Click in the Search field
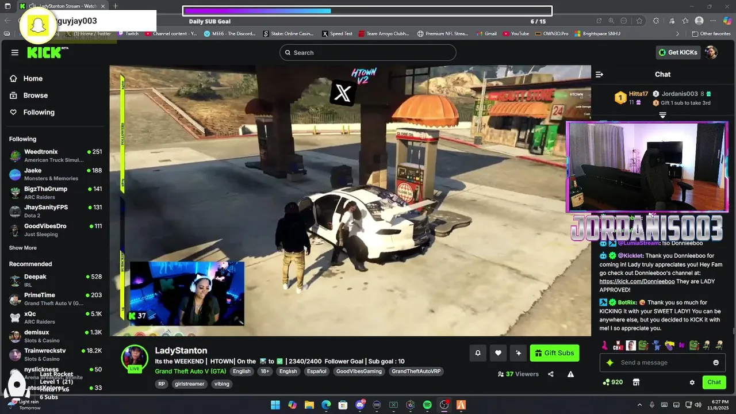The height and width of the screenshot is (414, 736). click(368, 52)
